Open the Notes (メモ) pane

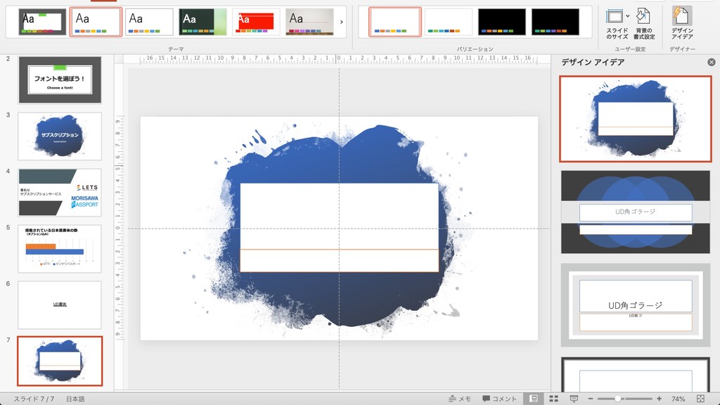460,399
